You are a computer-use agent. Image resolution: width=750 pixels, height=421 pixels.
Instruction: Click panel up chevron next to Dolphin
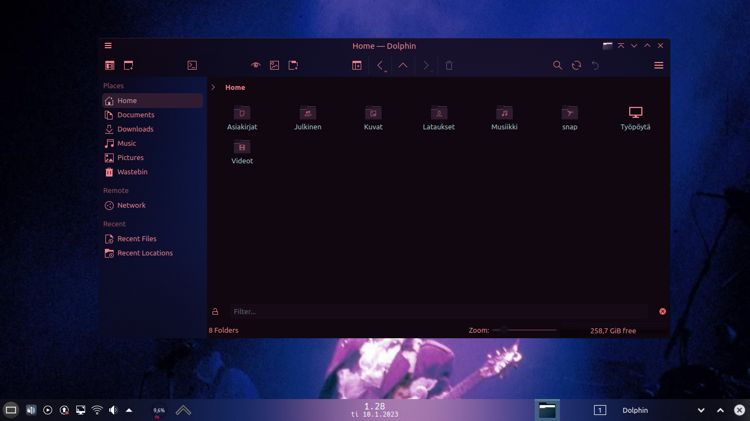pos(720,410)
